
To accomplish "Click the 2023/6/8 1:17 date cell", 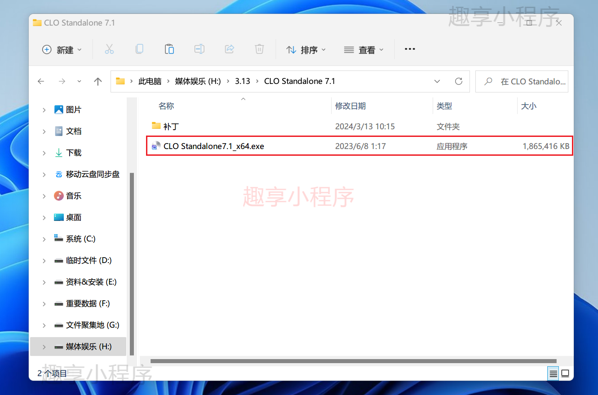I will (x=360, y=146).
